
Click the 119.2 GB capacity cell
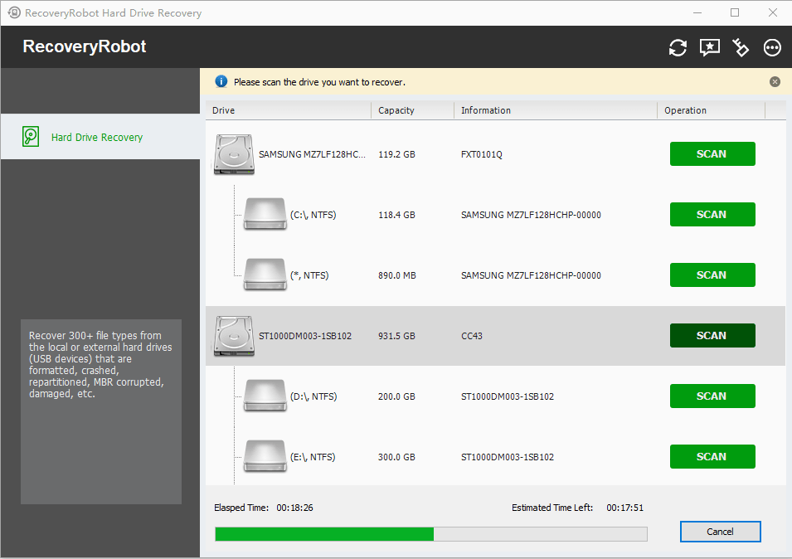tap(396, 154)
